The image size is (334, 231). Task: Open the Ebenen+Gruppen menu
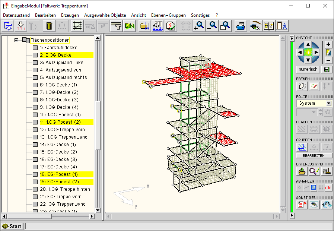pyautogui.click(x=168, y=15)
